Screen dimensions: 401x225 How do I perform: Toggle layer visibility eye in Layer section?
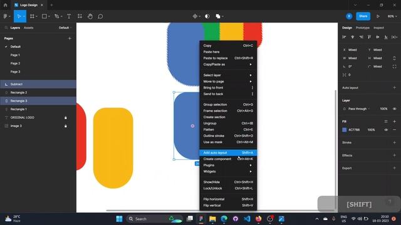click(x=394, y=109)
